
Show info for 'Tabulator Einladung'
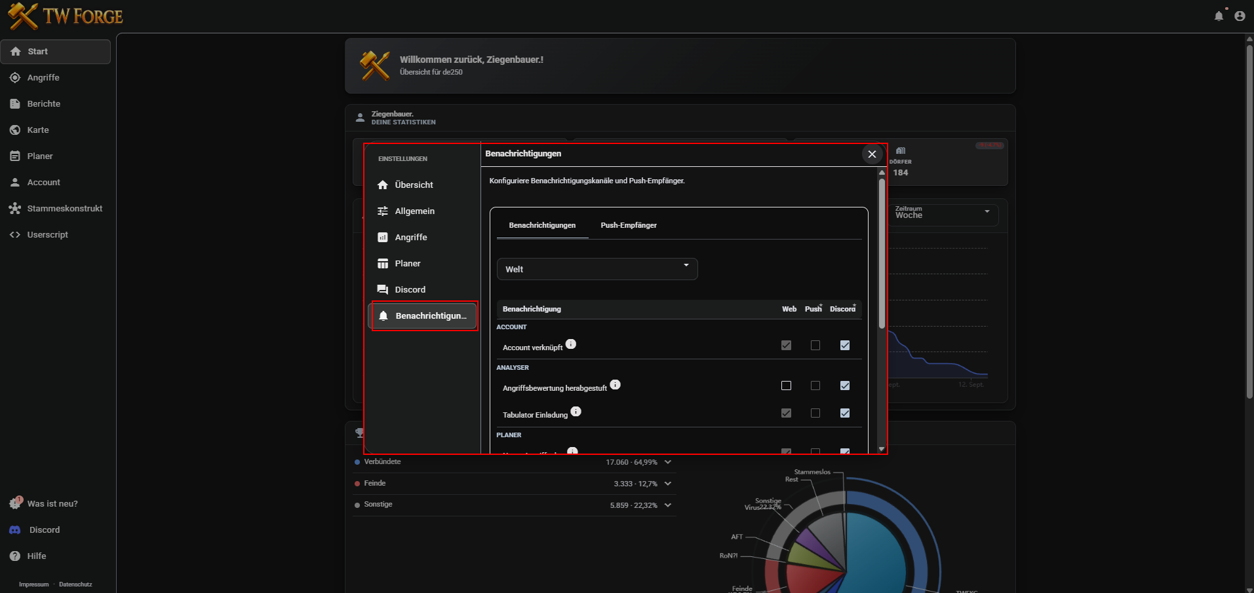click(576, 412)
